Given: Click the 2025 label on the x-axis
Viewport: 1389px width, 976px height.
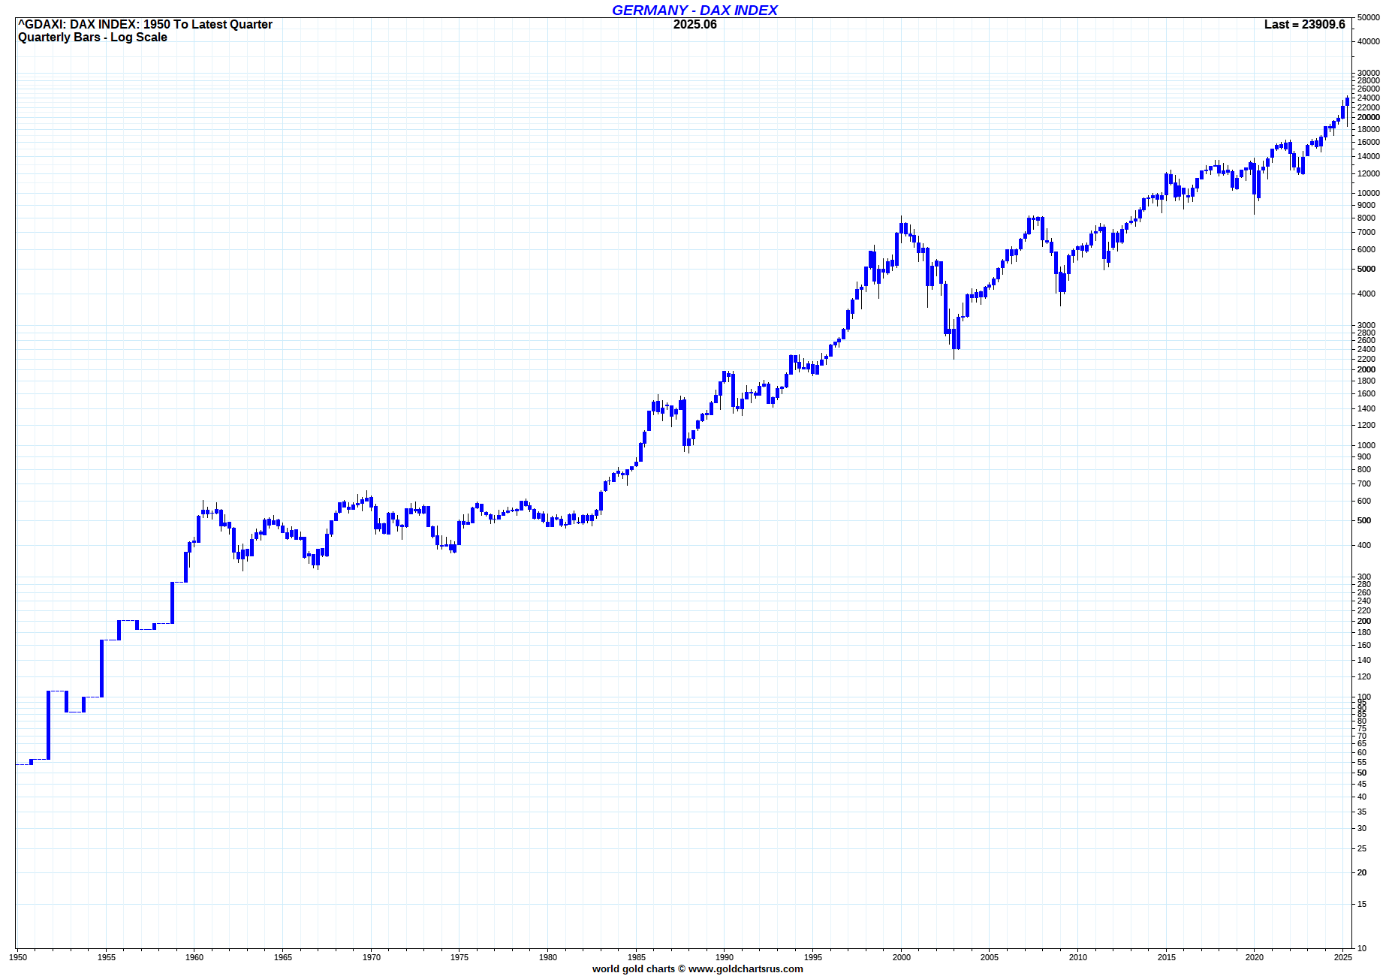Looking at the screenshot, I should [x=1343, y=957].
